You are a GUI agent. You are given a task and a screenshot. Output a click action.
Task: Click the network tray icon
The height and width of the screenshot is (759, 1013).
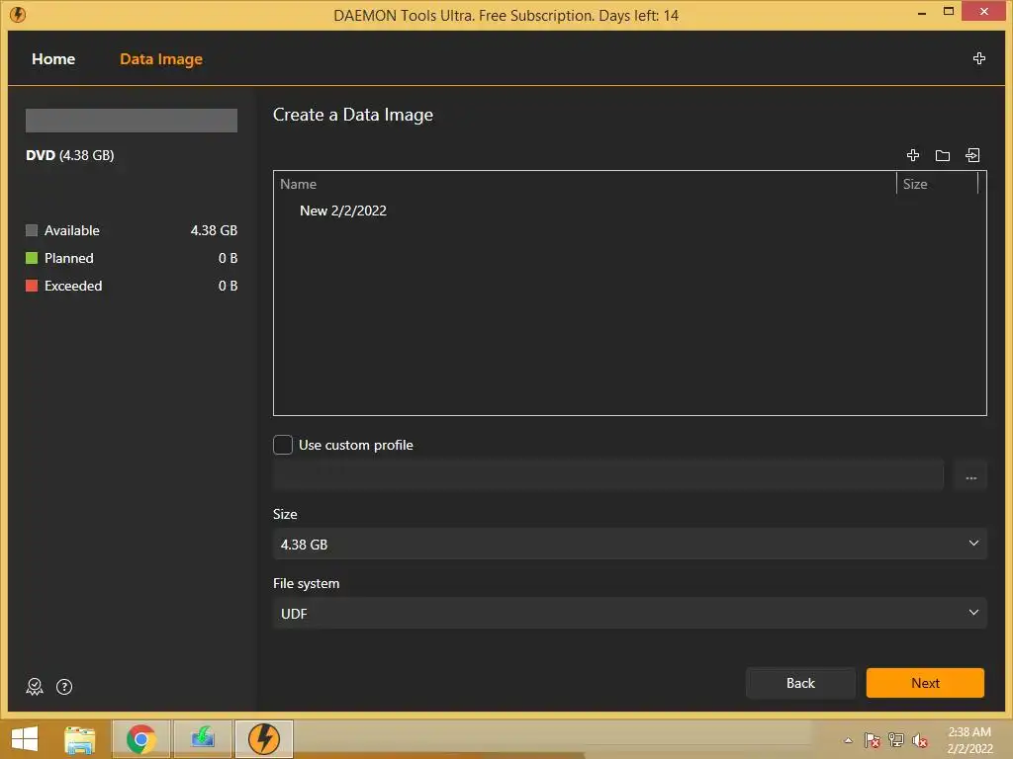[896, 740]
